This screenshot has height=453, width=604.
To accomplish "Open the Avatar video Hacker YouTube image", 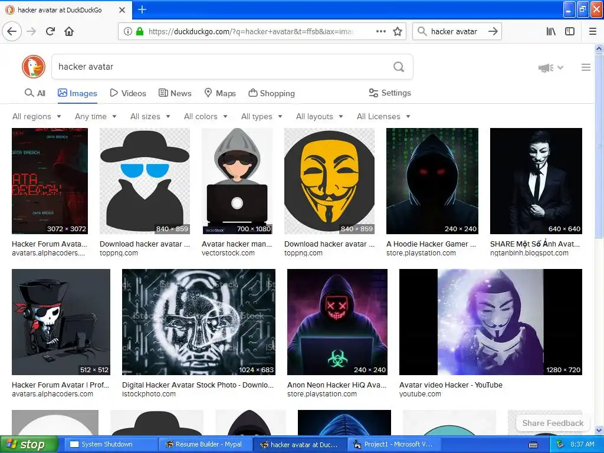I will click(x=491, y=322).
